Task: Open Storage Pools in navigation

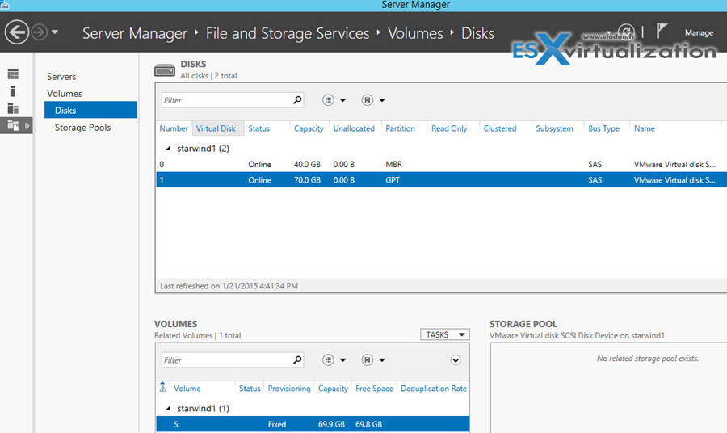Action: (82, 128)
